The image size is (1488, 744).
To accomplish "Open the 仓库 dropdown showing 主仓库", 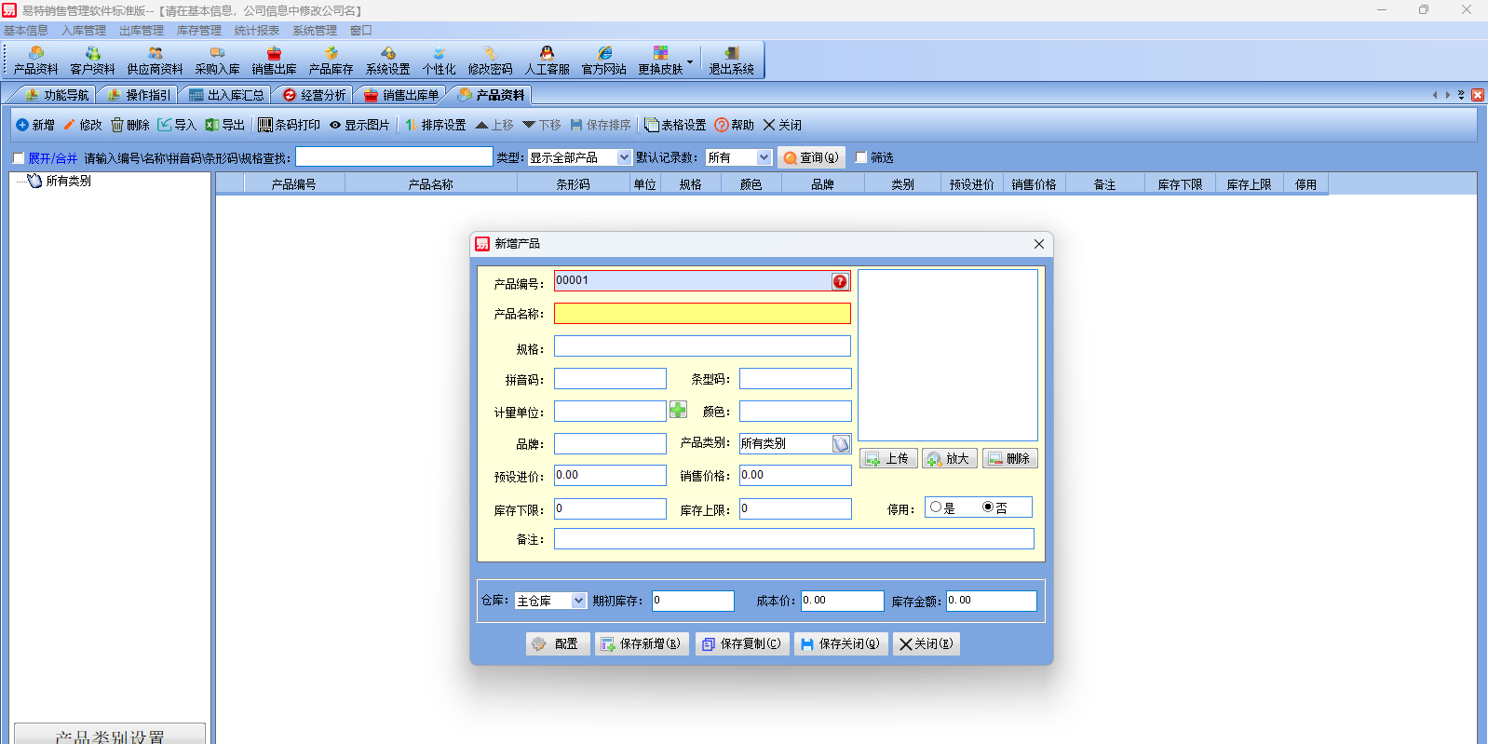I will [x=578, y=601].
